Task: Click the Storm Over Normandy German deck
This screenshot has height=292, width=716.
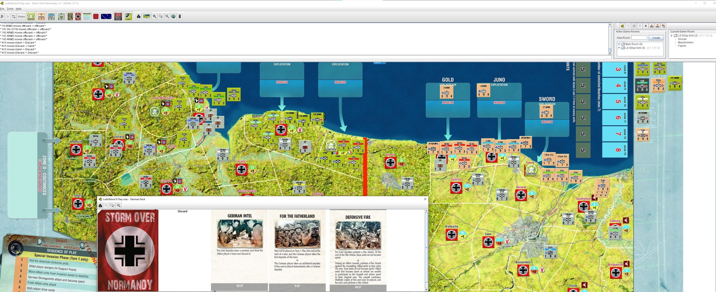Action: point(128,250)
